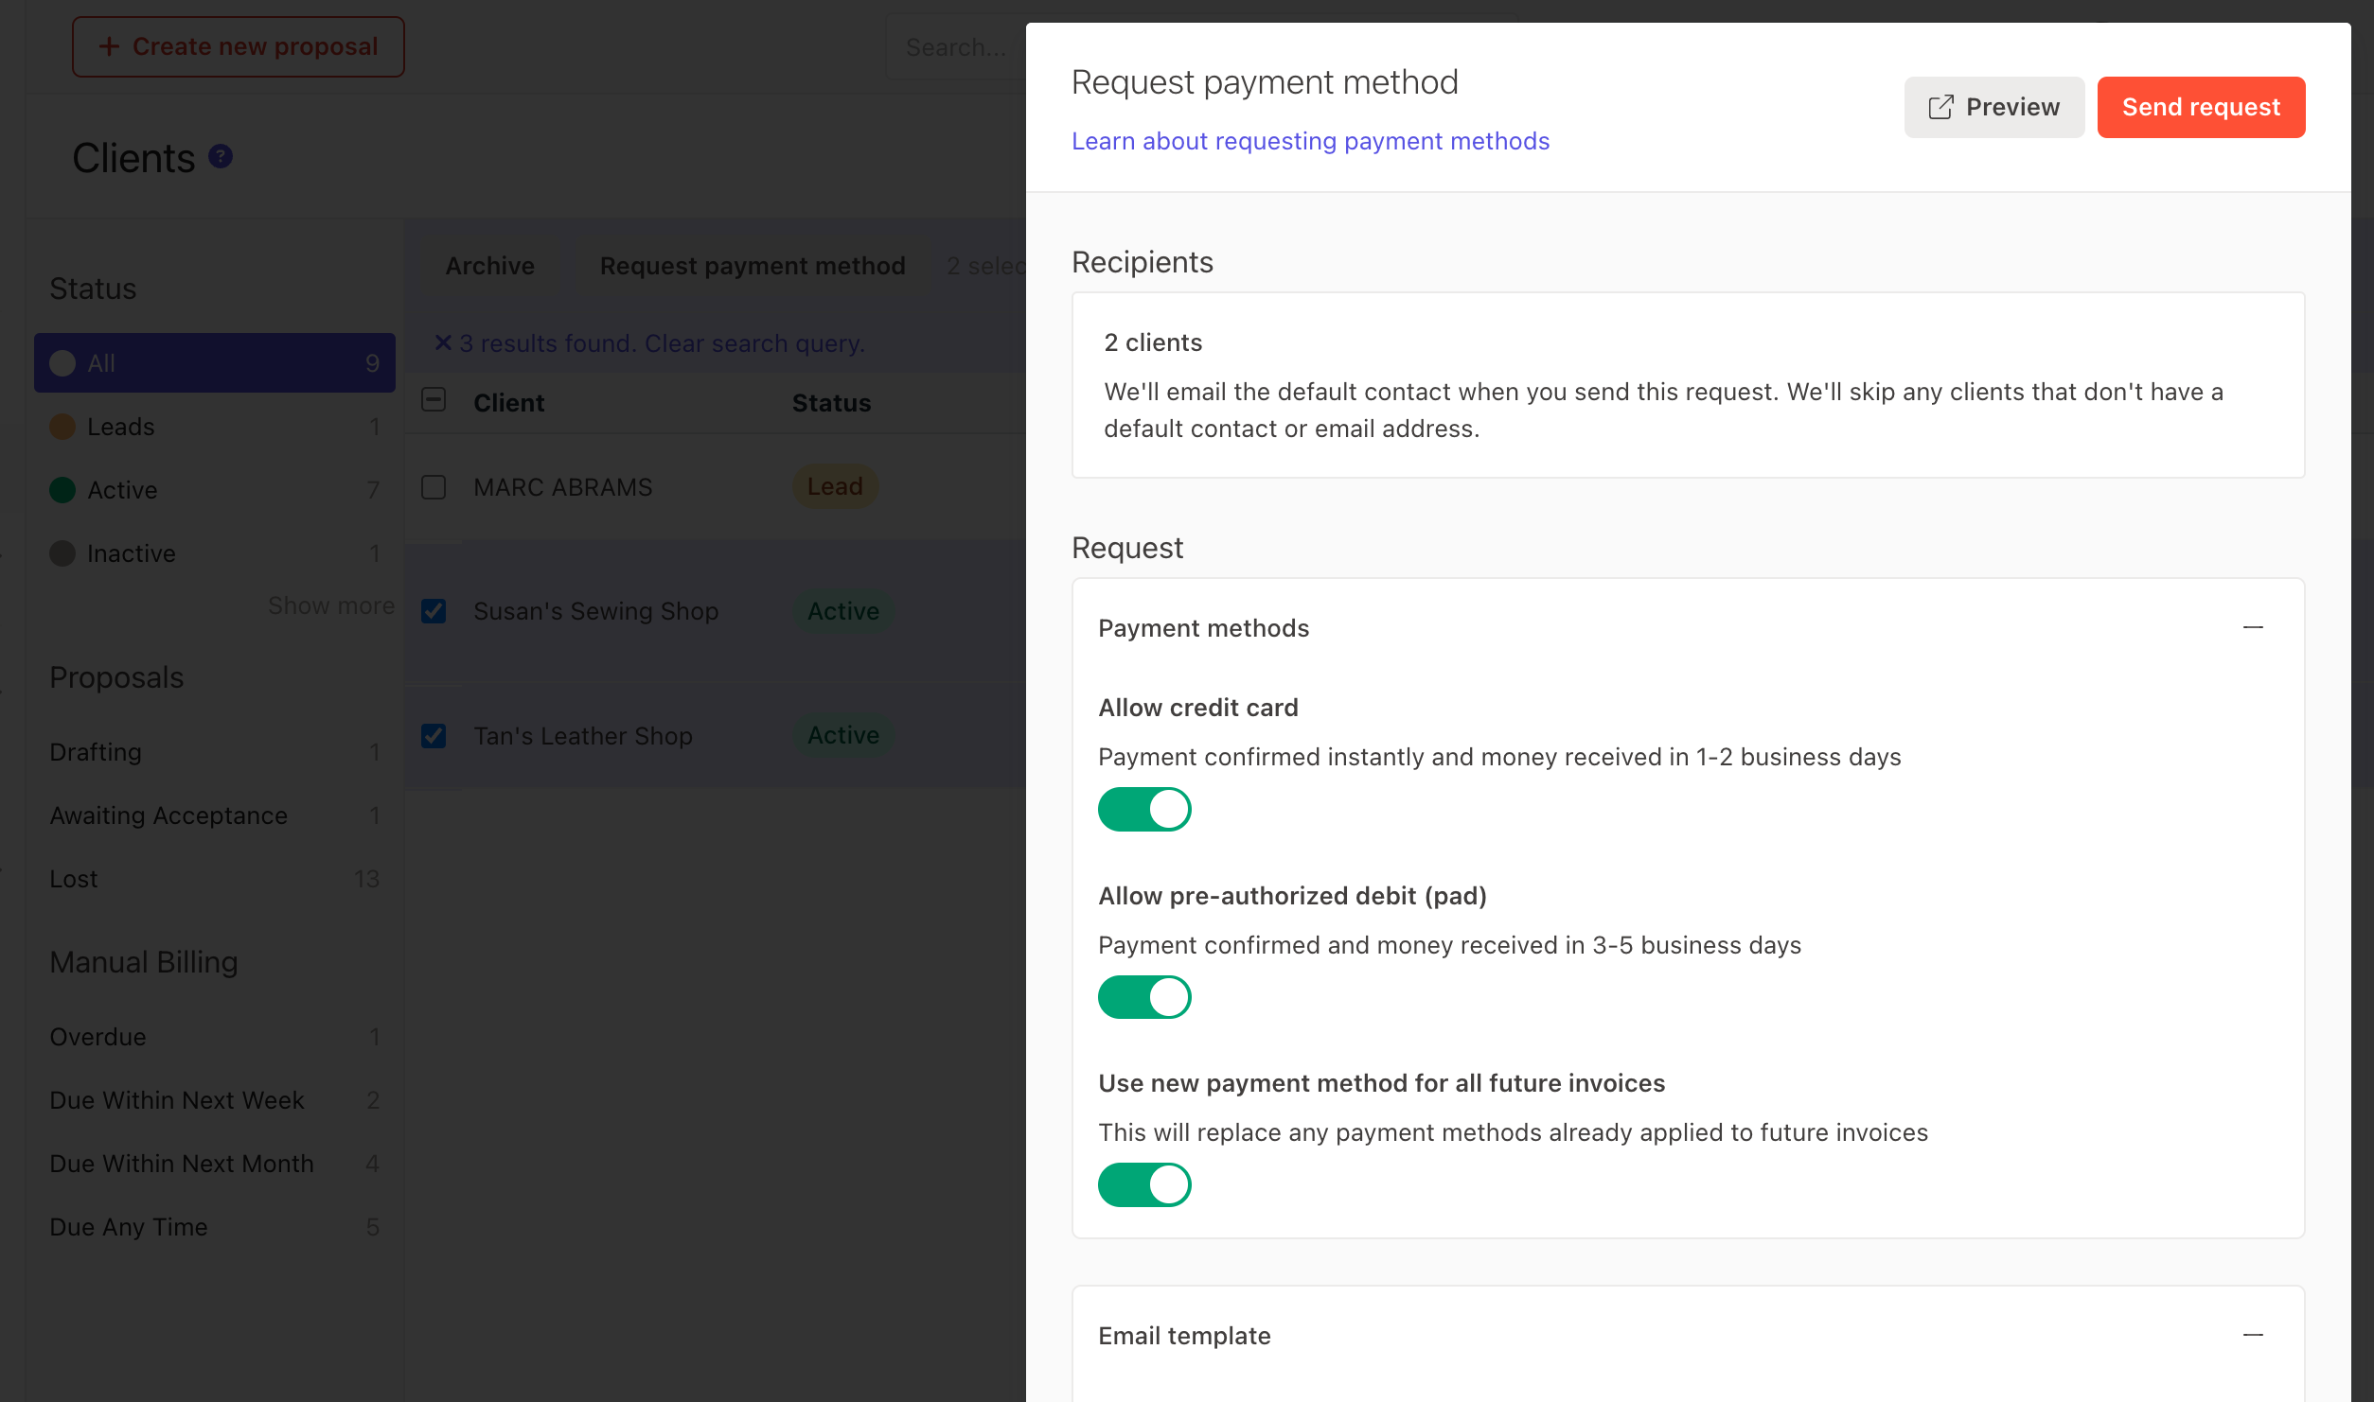The image size is (2374, 1402).
Task: Expand status list with Show more
Action: click(x=330, y=605)
